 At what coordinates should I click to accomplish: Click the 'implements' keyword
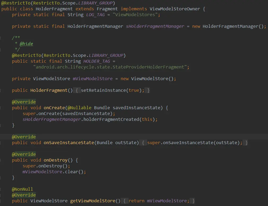[x=134, y=9]
